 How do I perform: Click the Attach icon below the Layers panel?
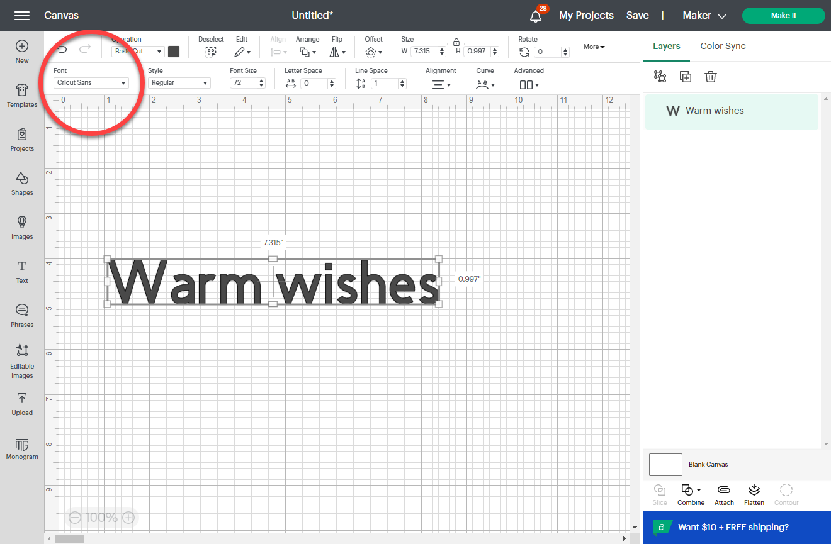tap(724, 495)
